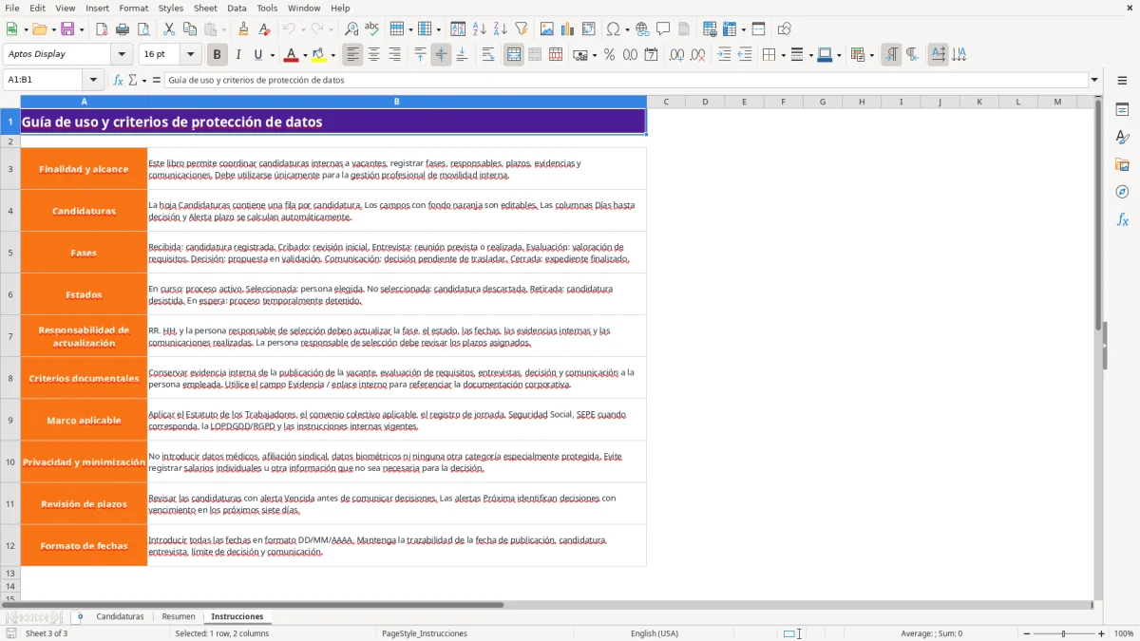Toggle Align Right

pyautogui.click(x=395, y=55)
